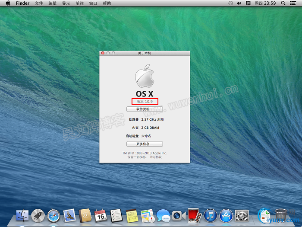Image resolution: width=302 pixels, height=227 pixels.
Task: Launch Launchpad rocket icon in Dock
Action: coord(38,215)
